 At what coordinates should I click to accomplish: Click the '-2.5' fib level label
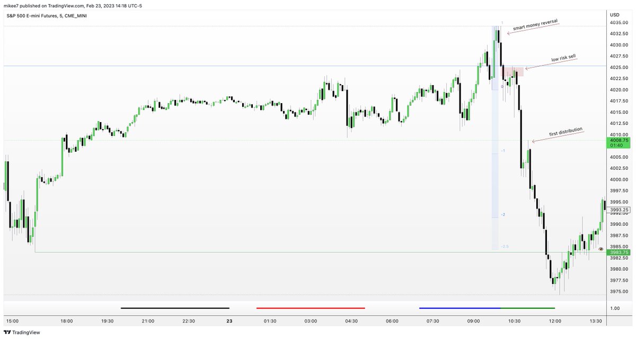pyautogui.click(x=504, y=246)
